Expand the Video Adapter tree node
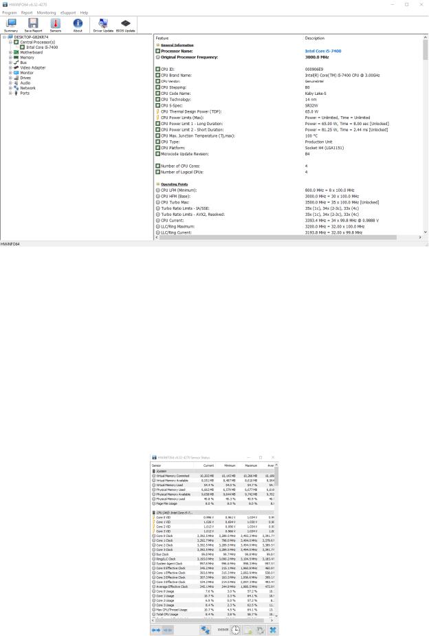Viewport: 429px width, 636px height. click(10, 68)
